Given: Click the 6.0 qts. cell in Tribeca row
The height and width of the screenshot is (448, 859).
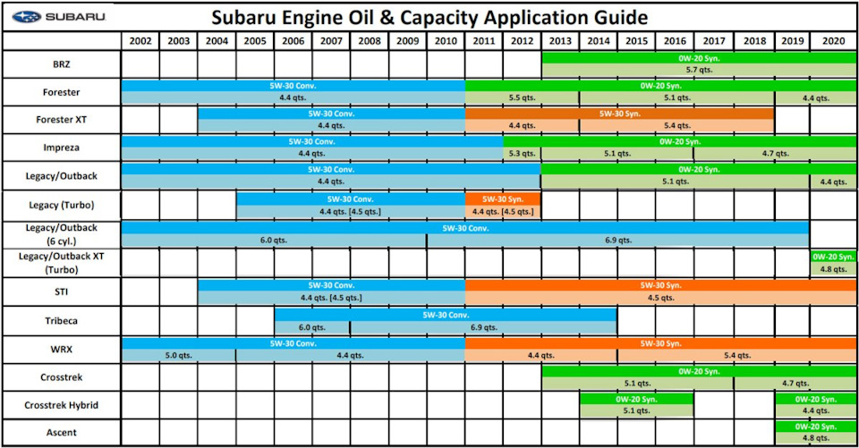Looking at the screenshot, I should (x=312, y=327).
